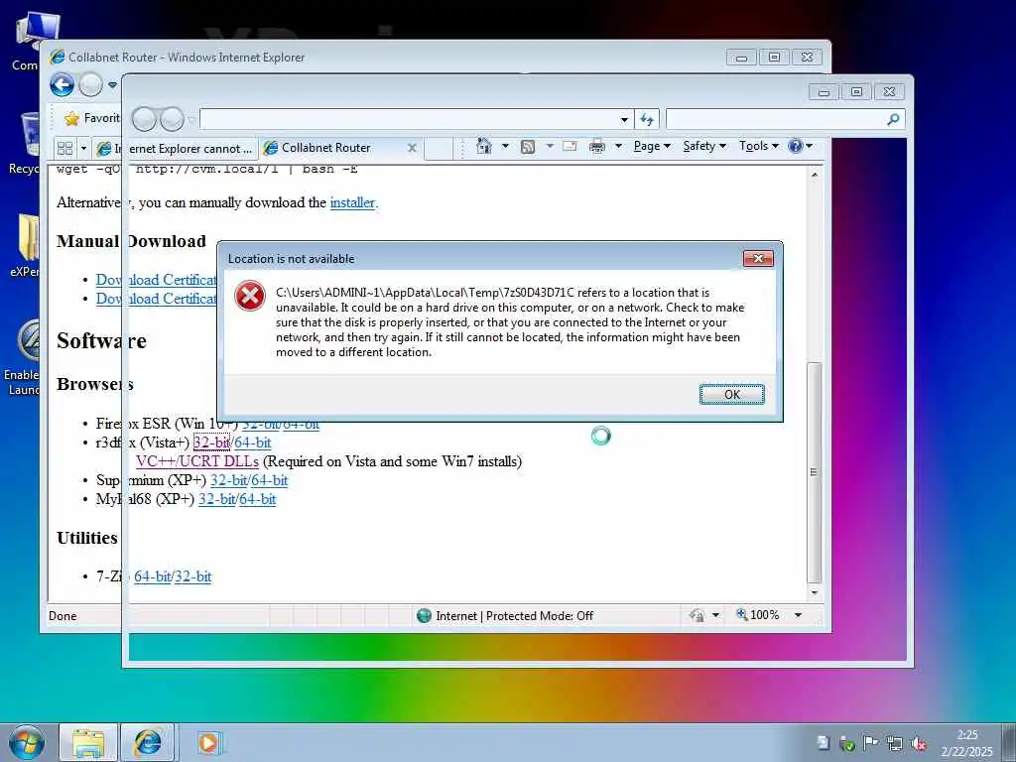Image resolution: width=1016 pixels, height=762 pixels.
Task: Open the Safety menu
Action: [x=704, y=146]
